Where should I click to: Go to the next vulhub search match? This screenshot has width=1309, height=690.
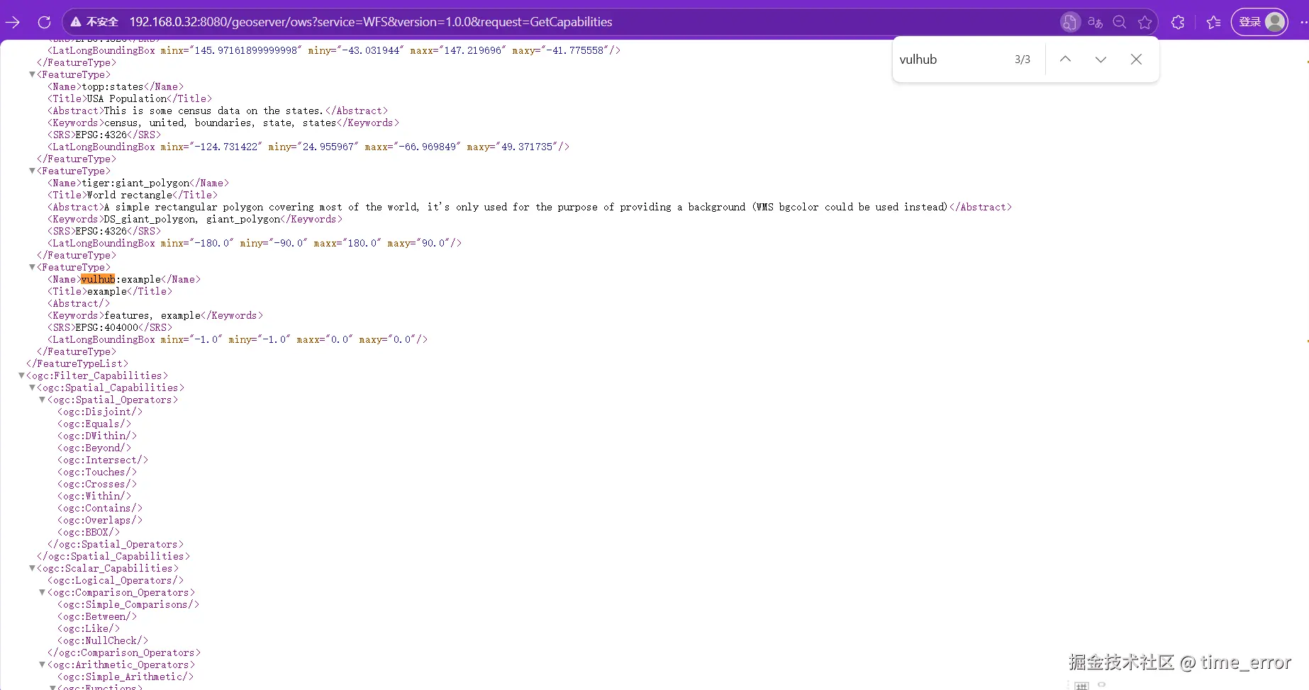pos(1100,60)
